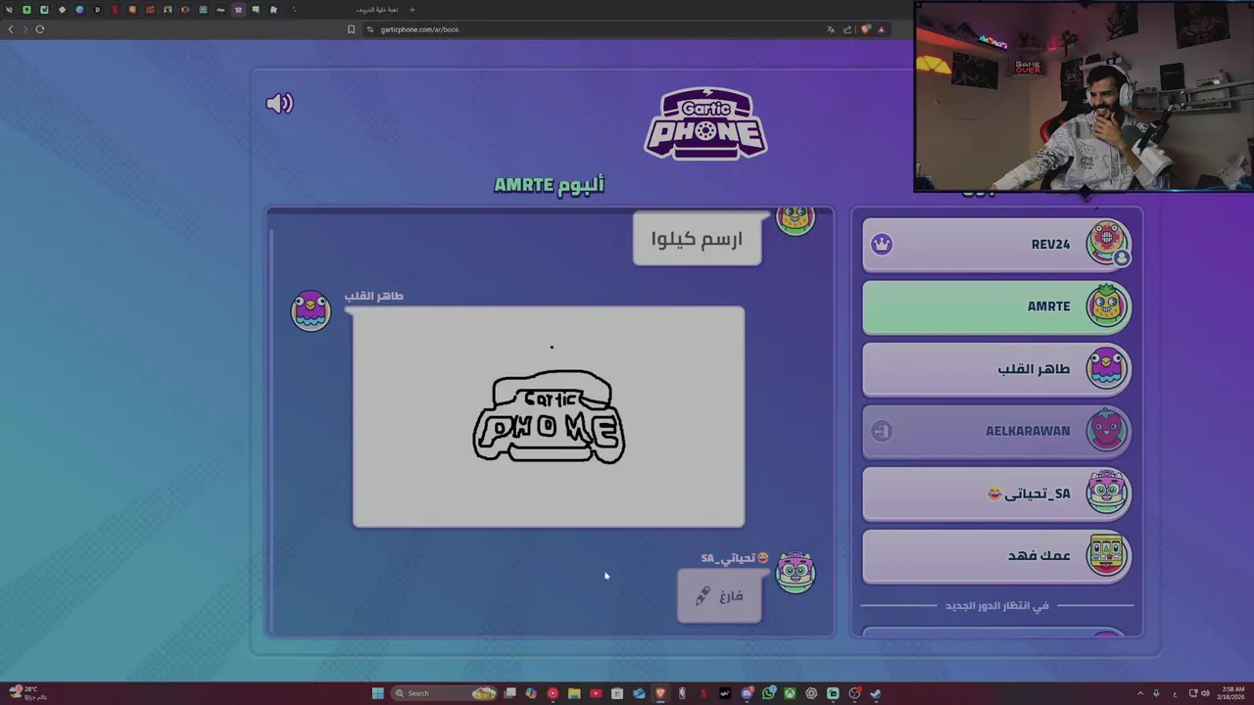Click the في انتظار الدور الجديد label
Screen dimensions: 1254x705
(x=996, y=606)
